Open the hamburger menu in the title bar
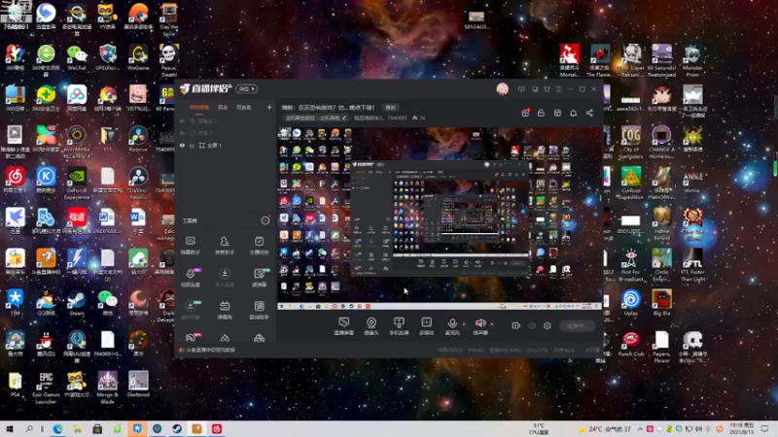Viewport: 778px width, 437px height. (558, 89)
